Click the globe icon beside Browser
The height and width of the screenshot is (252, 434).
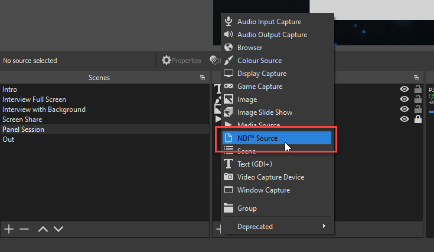(x=229, y=47)
